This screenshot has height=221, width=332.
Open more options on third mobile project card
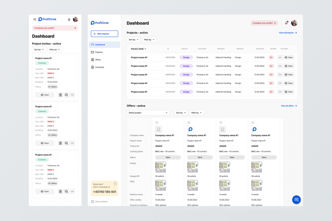click(x=73, y=191)
